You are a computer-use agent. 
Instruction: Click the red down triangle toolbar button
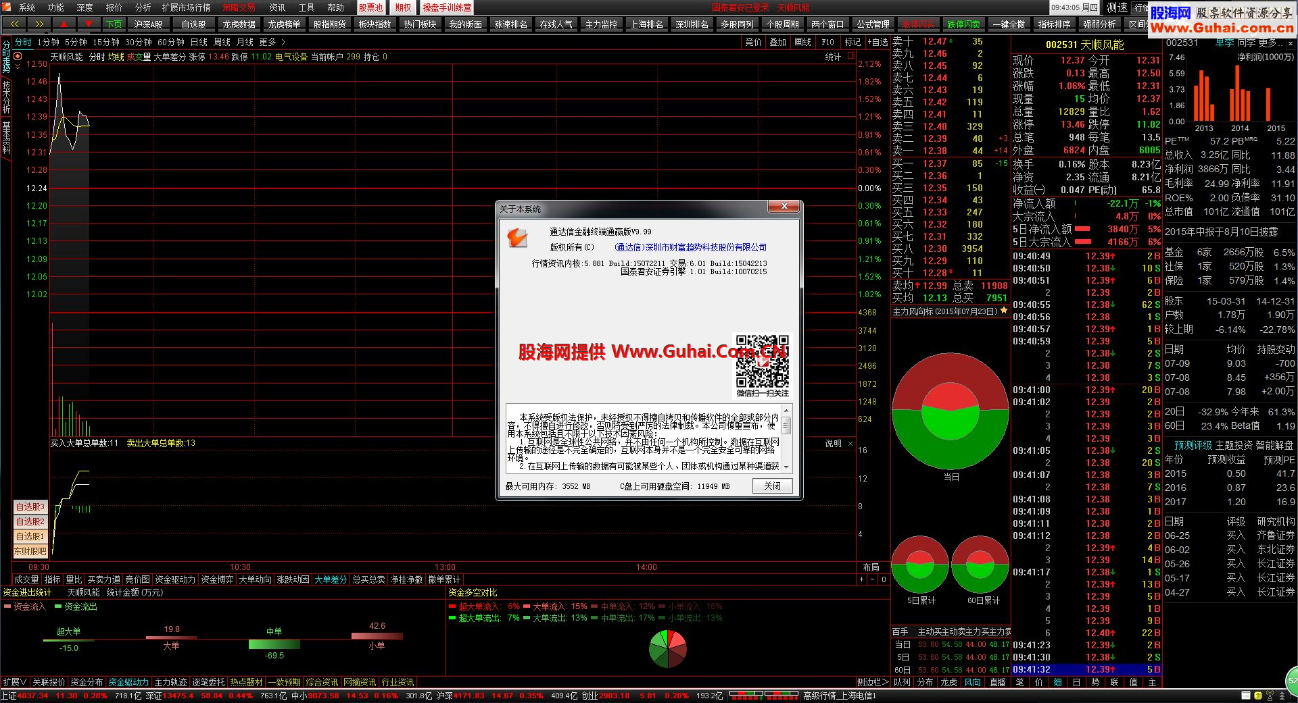pos(89,24)
